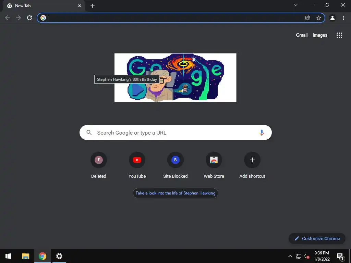
Task: Open the Site Blocked shortcut
Action: click(x=175, y=165)
